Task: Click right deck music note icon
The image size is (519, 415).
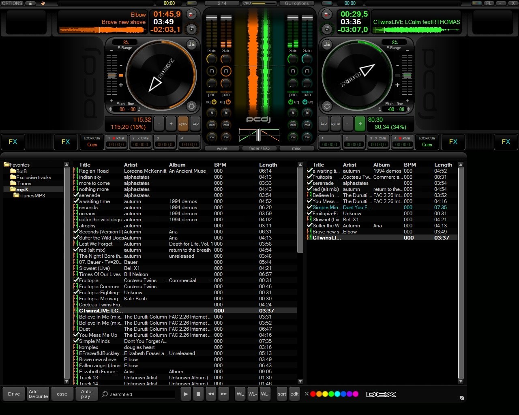Action: tap(327, 44)
